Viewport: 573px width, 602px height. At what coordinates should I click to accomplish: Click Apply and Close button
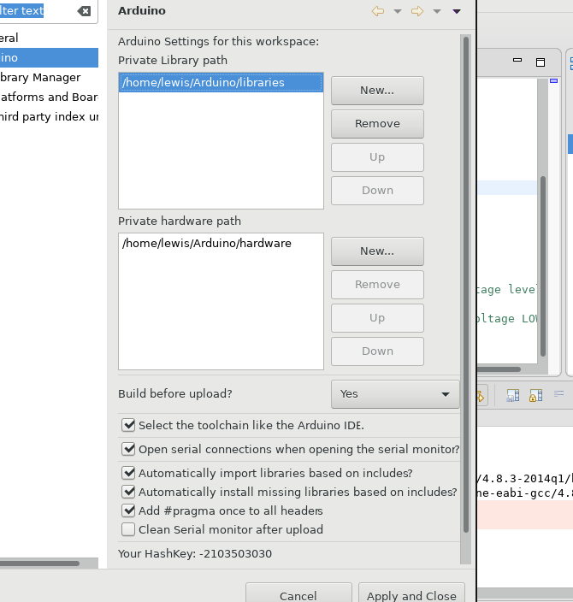(411, 595)
